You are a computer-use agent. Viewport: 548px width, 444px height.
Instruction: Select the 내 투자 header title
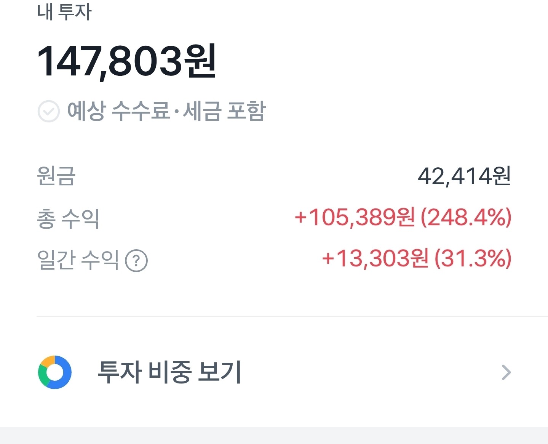(x=64, y=11)
